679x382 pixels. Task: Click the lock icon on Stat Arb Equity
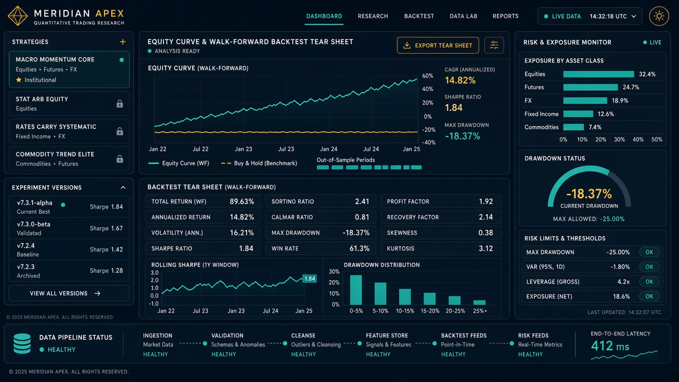coord(120,103)
